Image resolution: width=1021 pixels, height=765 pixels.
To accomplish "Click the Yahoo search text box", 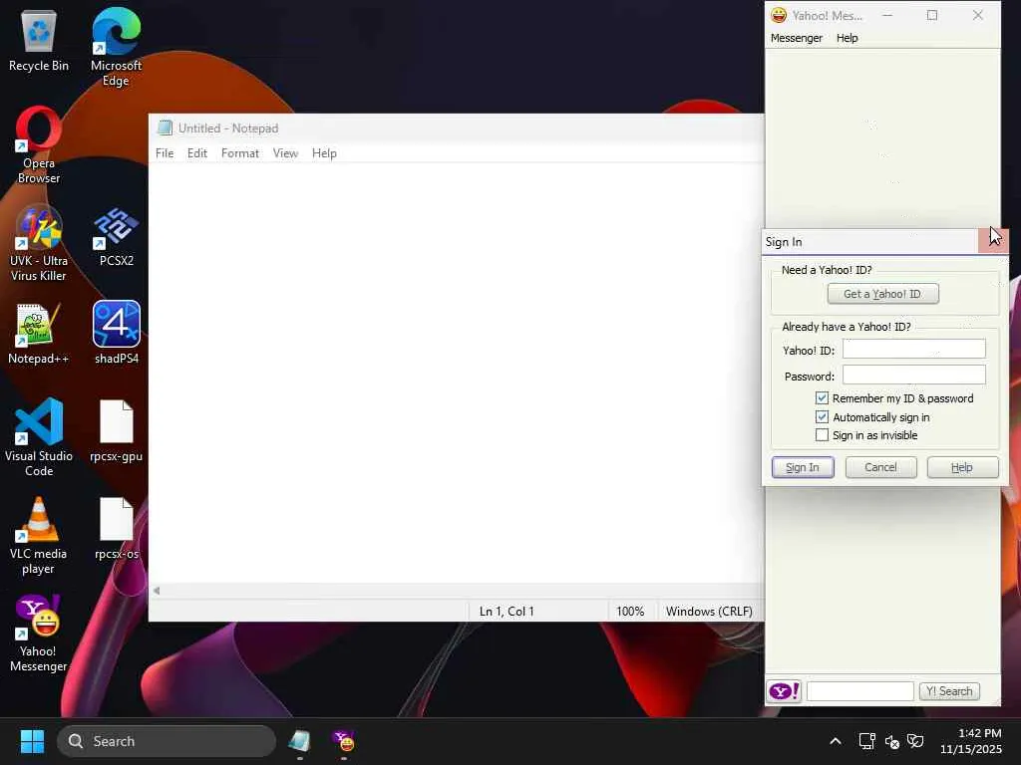I will coord(860,691).
